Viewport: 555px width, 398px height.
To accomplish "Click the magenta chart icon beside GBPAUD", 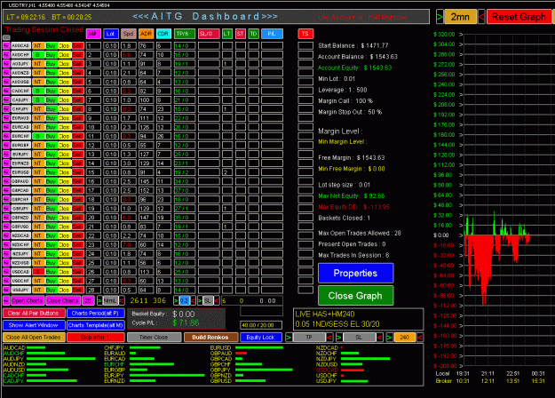I will point(6,181).
